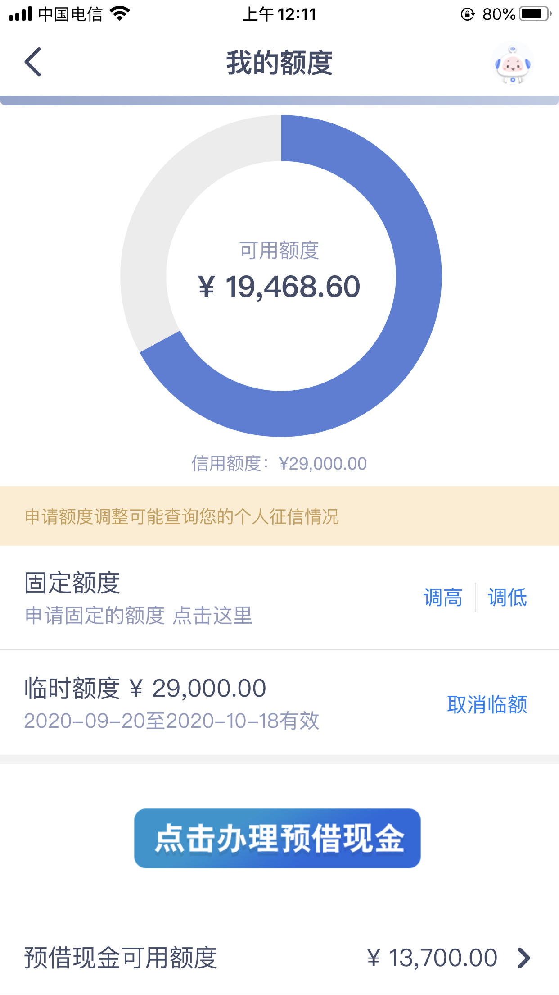Screen dimensions: 559x995
Task: Tap the back arrow icon
Action: click(x=33, y=62)
